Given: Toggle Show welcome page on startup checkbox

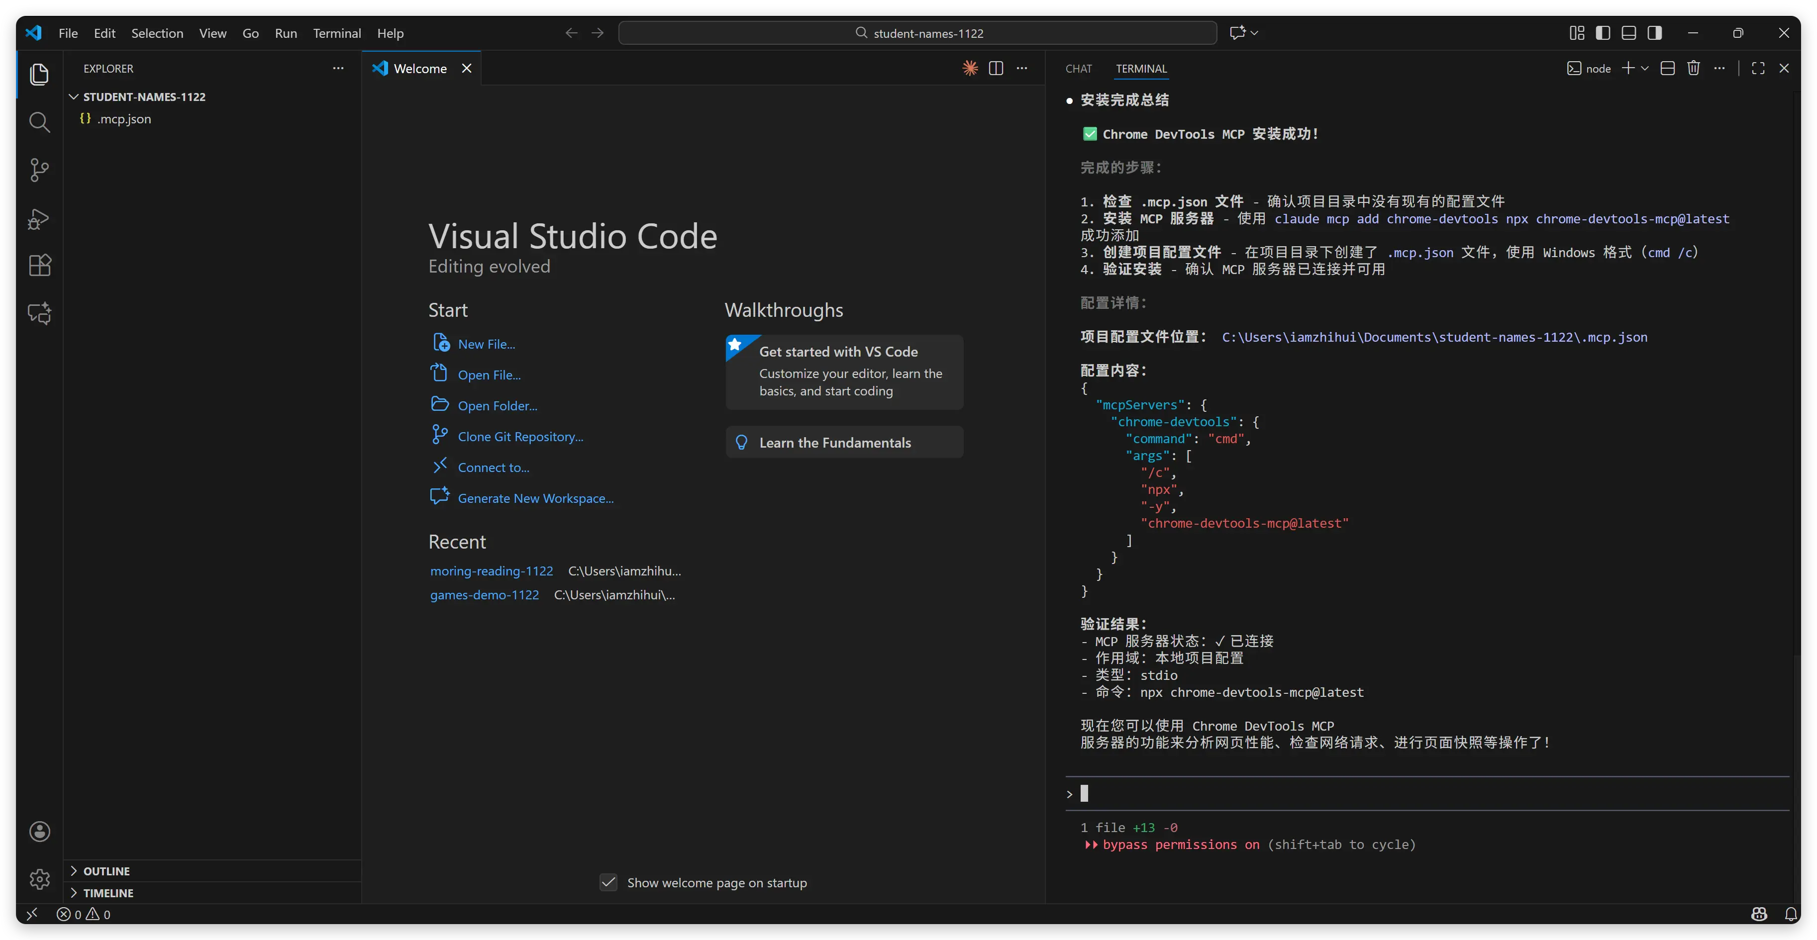Looking at the screenshot, I should coord(608,882).
